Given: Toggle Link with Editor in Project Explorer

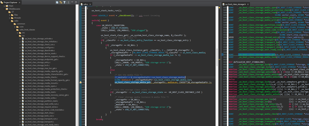Looking at the screenshot, I should click(x=61, y=2).
